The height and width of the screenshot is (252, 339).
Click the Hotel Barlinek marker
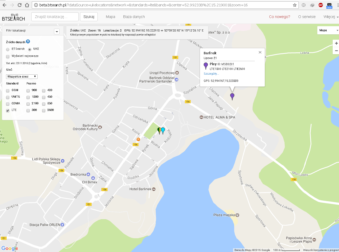coord(154,189)
